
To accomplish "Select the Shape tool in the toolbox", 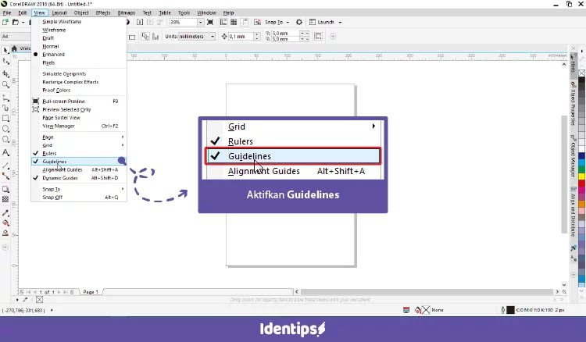I will pos(5,61).
